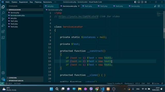Open the Правка menu
This screenshot has width=165, height=92.
click(x=14, y=2)
